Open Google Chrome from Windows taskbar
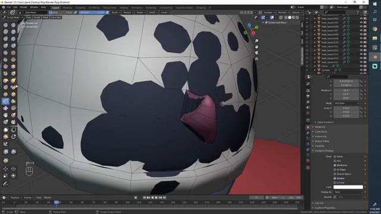381x214 pixels. tap(374, 29)
